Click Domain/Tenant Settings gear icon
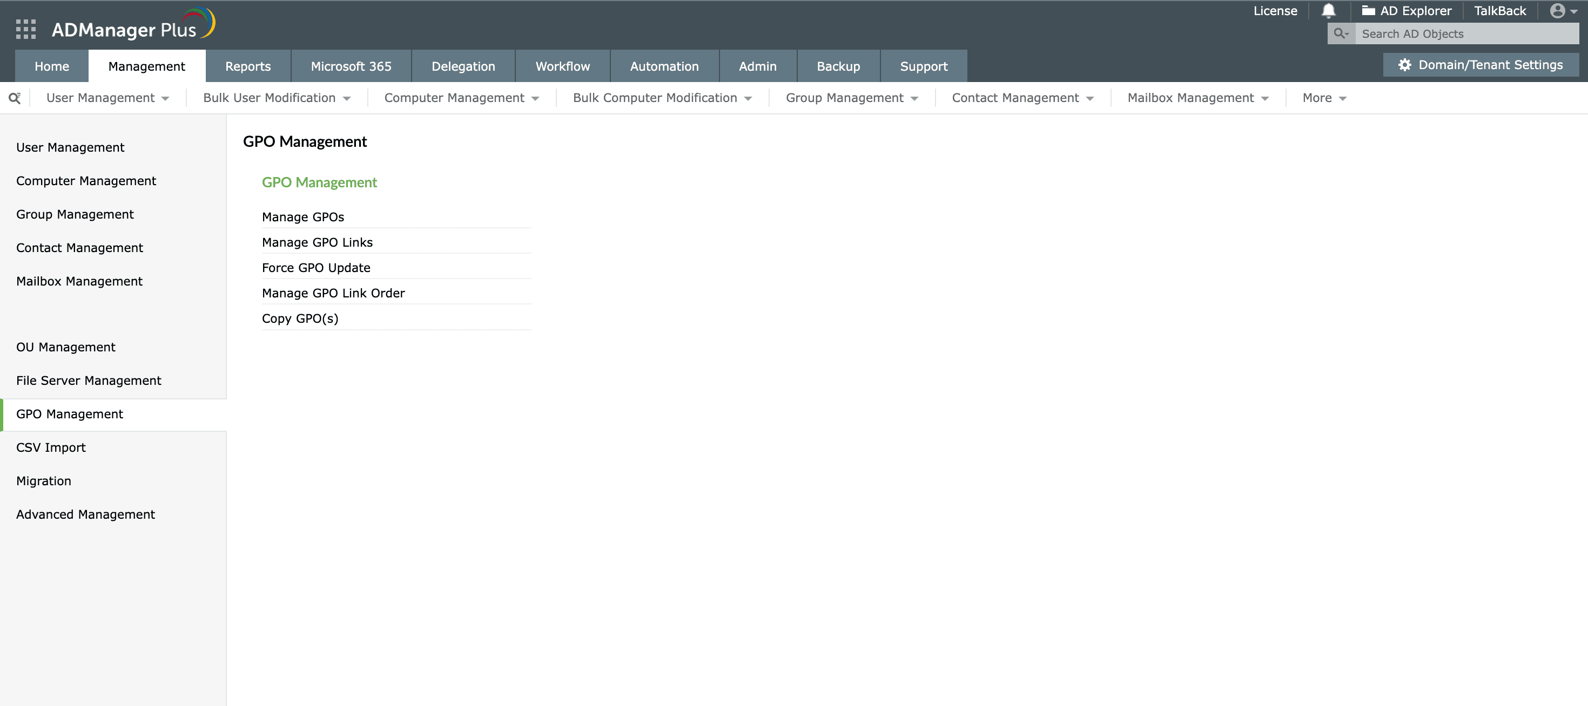Image resolution: width=1588 pixels, height=706 pixels. coord(1404,65)
